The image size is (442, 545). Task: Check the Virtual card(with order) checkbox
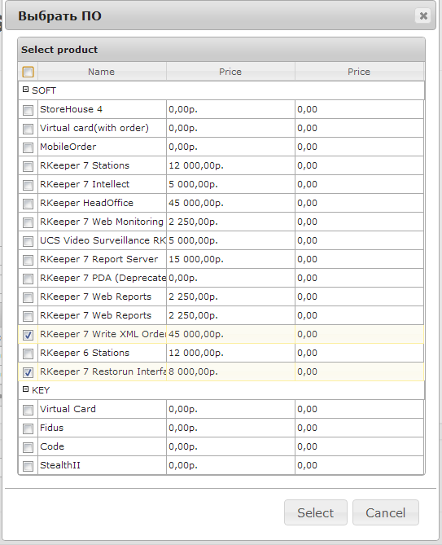[x=28, y=129]
